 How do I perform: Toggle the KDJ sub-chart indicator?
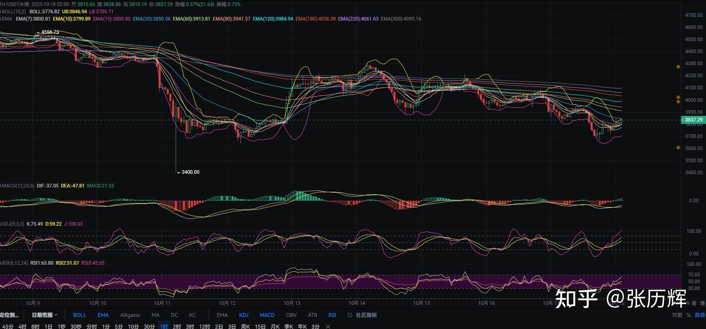244,315
